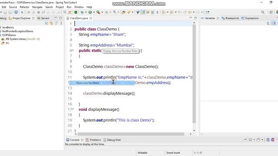Screen dimensions: 278x156
Task: Open the Run menu
Action: click(69, 7)
